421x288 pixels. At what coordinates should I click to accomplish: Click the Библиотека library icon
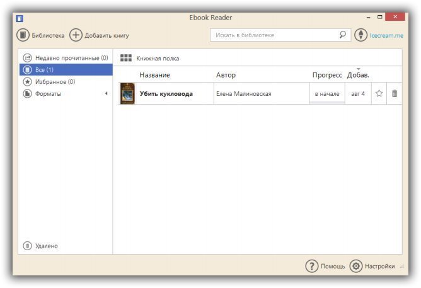point(23,35)
